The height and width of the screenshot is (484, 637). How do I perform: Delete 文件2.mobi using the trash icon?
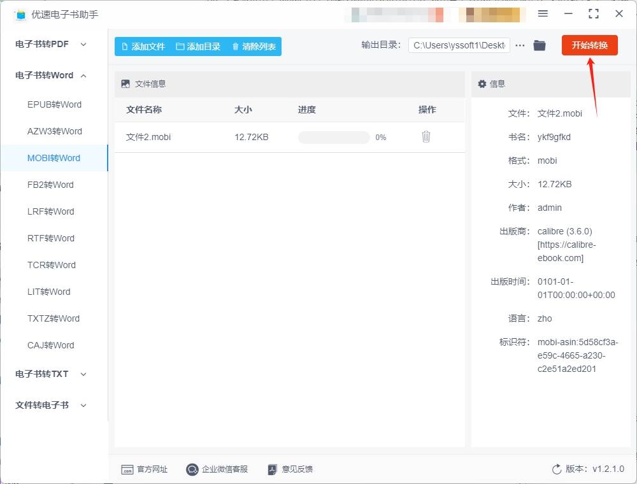click(x=426, y=136)
